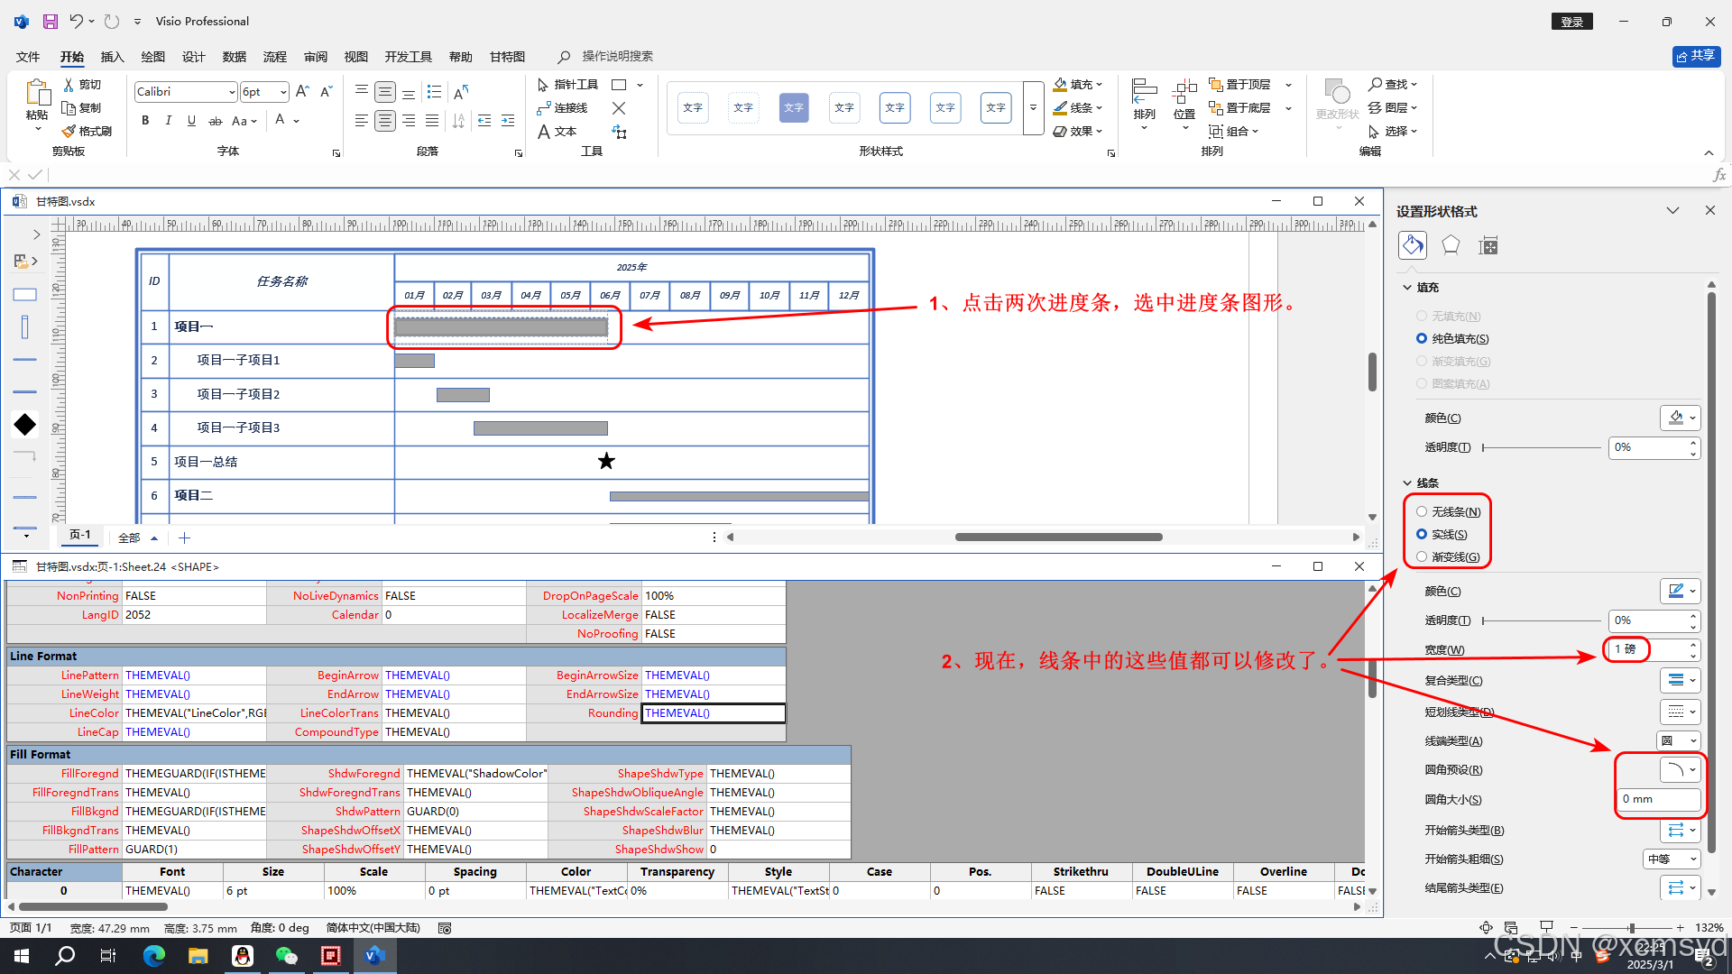The height and width of the screenshot is (974, 1732).
Task: Click the Text tool icon
Action: [x=544, y=132]
